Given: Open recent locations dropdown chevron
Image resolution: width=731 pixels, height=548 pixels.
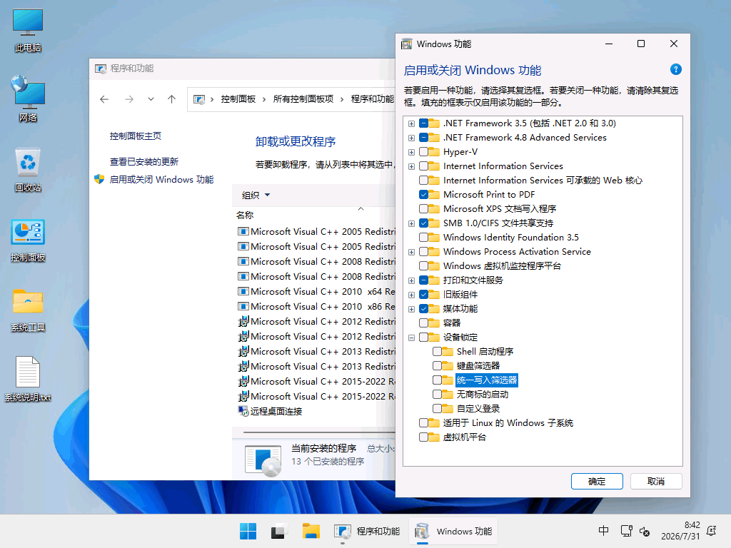Looking at the screenshot, I should pos(151,99).
